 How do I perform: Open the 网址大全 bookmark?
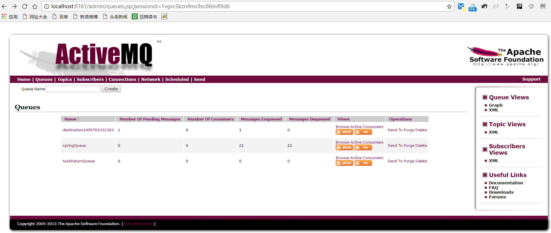35,17
